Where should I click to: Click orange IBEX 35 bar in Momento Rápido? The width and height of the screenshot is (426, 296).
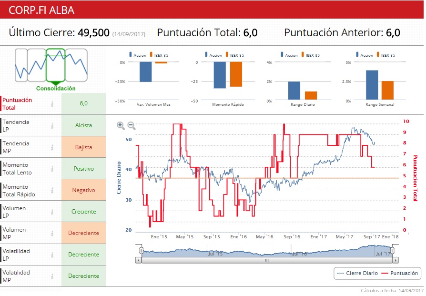point(236,74)
